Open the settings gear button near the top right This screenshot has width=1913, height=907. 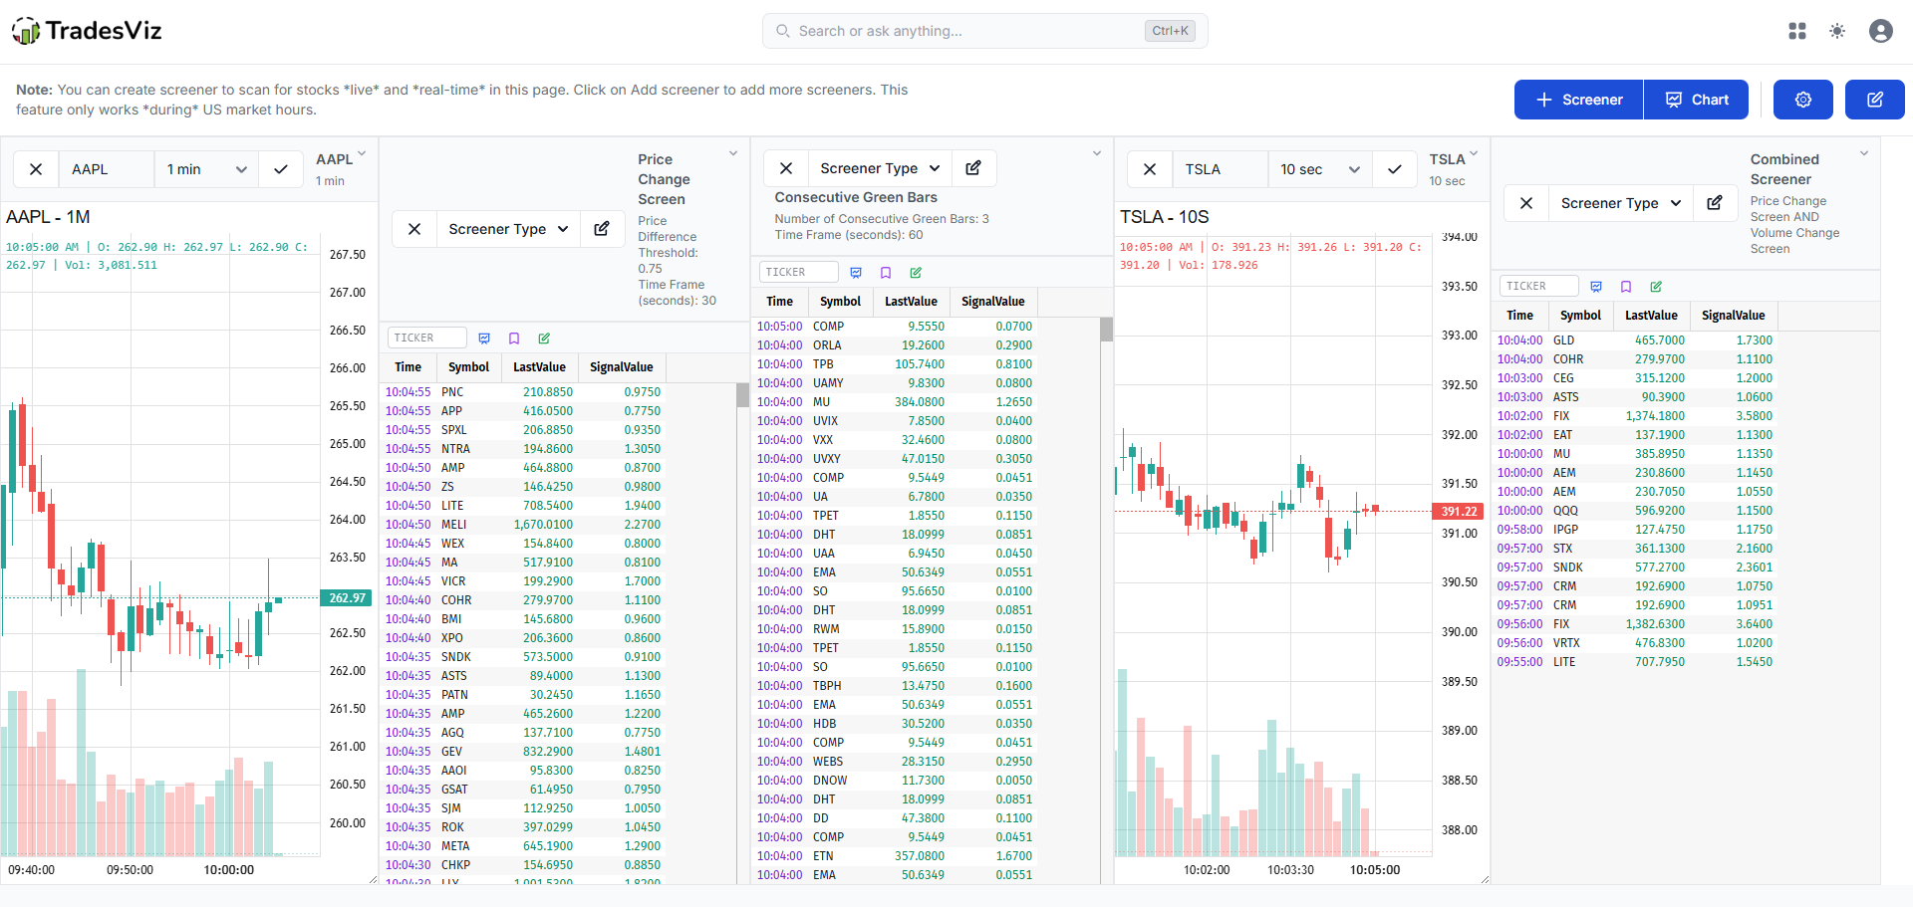click(x=1802, y=100)
